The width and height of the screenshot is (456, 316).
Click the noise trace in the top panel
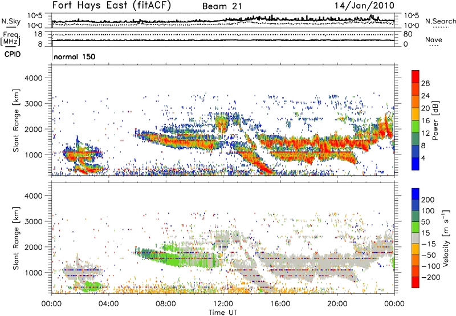coord(223,20)
